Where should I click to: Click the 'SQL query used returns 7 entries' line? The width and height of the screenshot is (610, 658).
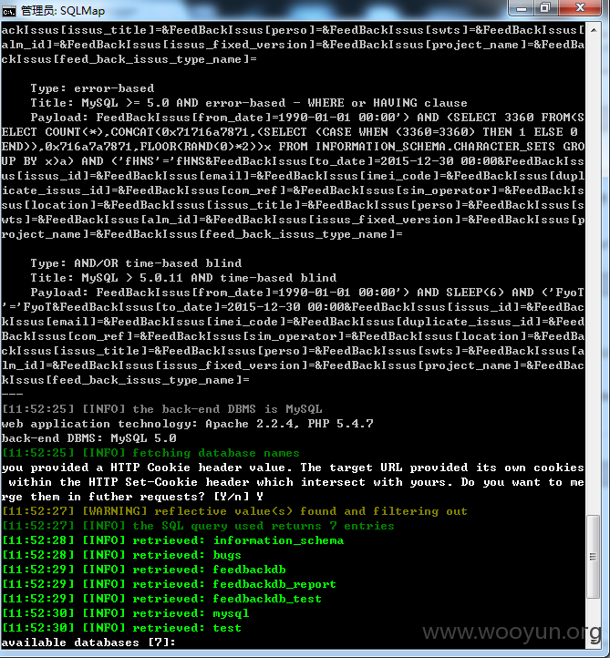(x=198, y=526)
